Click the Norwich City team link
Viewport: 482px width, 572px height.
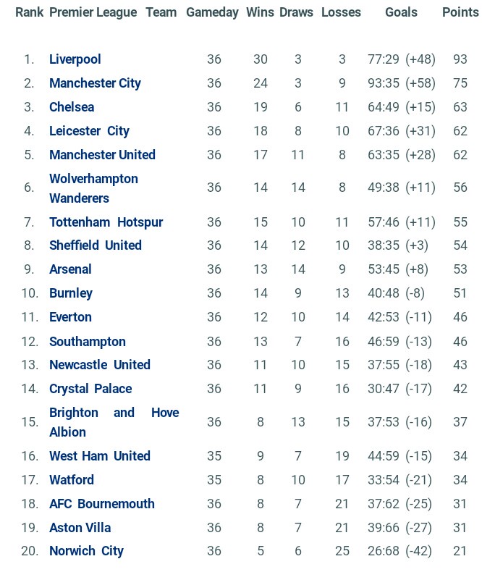tap(86, 551)
